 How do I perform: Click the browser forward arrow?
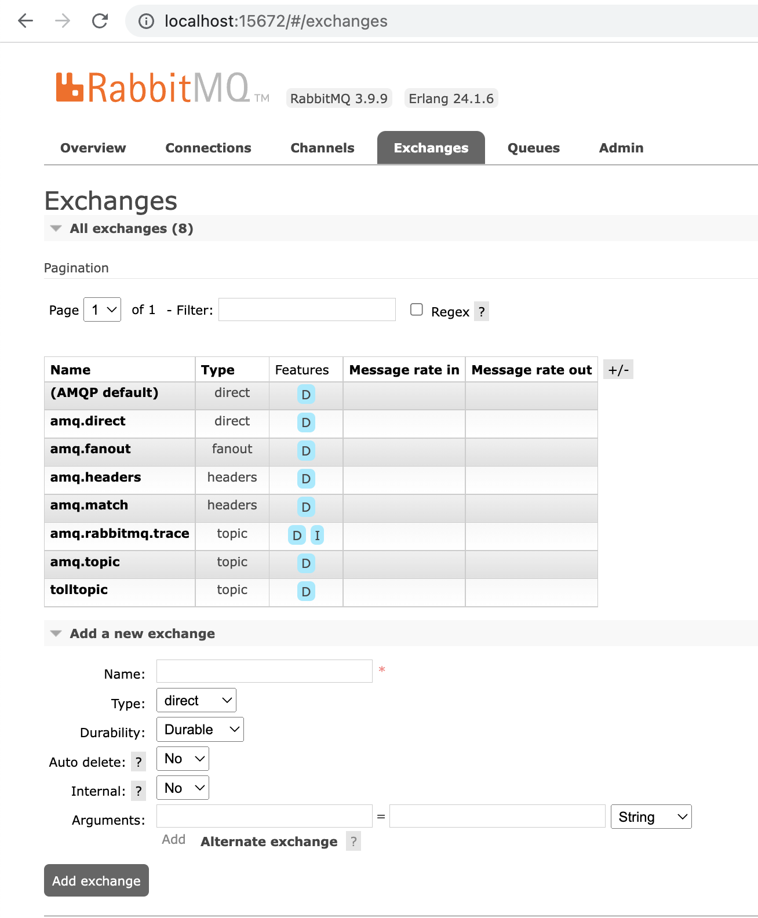coord(63,21)
